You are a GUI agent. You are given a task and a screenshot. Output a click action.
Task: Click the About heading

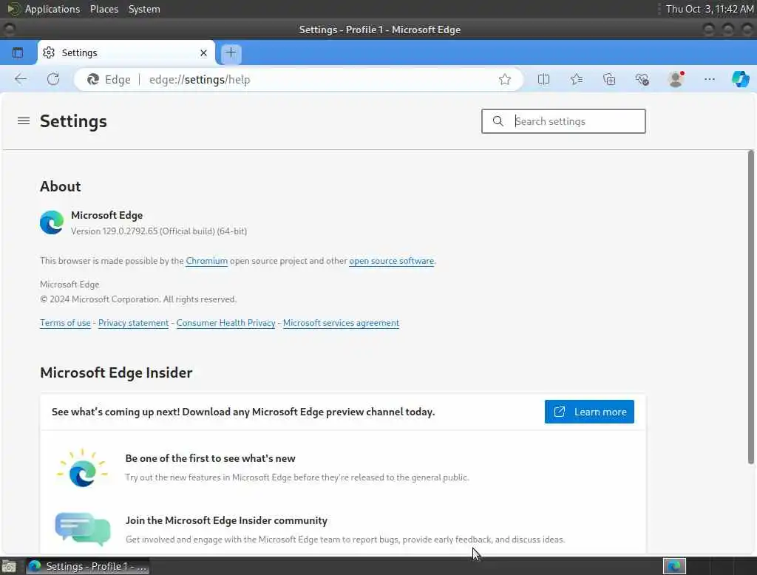(61, 186)
